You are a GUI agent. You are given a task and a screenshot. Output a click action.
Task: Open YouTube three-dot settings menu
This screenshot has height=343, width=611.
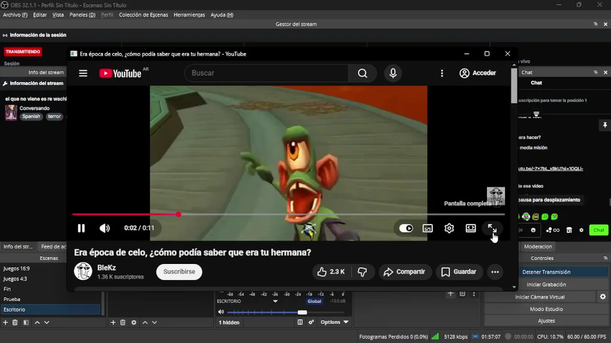click(442, 73)
